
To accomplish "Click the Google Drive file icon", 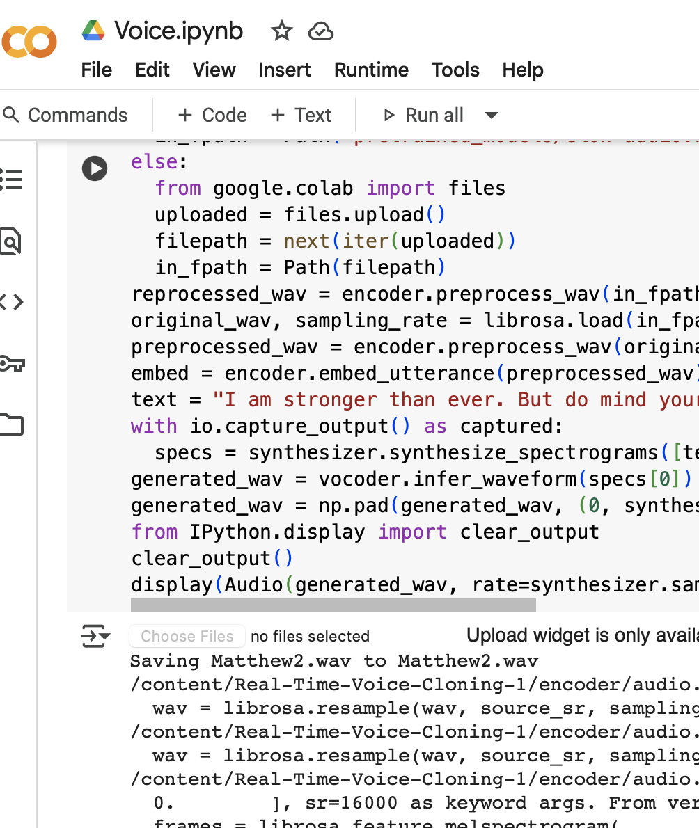I will pyautogui.click(x=93, y=31).
